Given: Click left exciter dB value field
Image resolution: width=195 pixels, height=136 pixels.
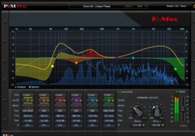Looking at the screenshot, I should (x=137, y=125).
